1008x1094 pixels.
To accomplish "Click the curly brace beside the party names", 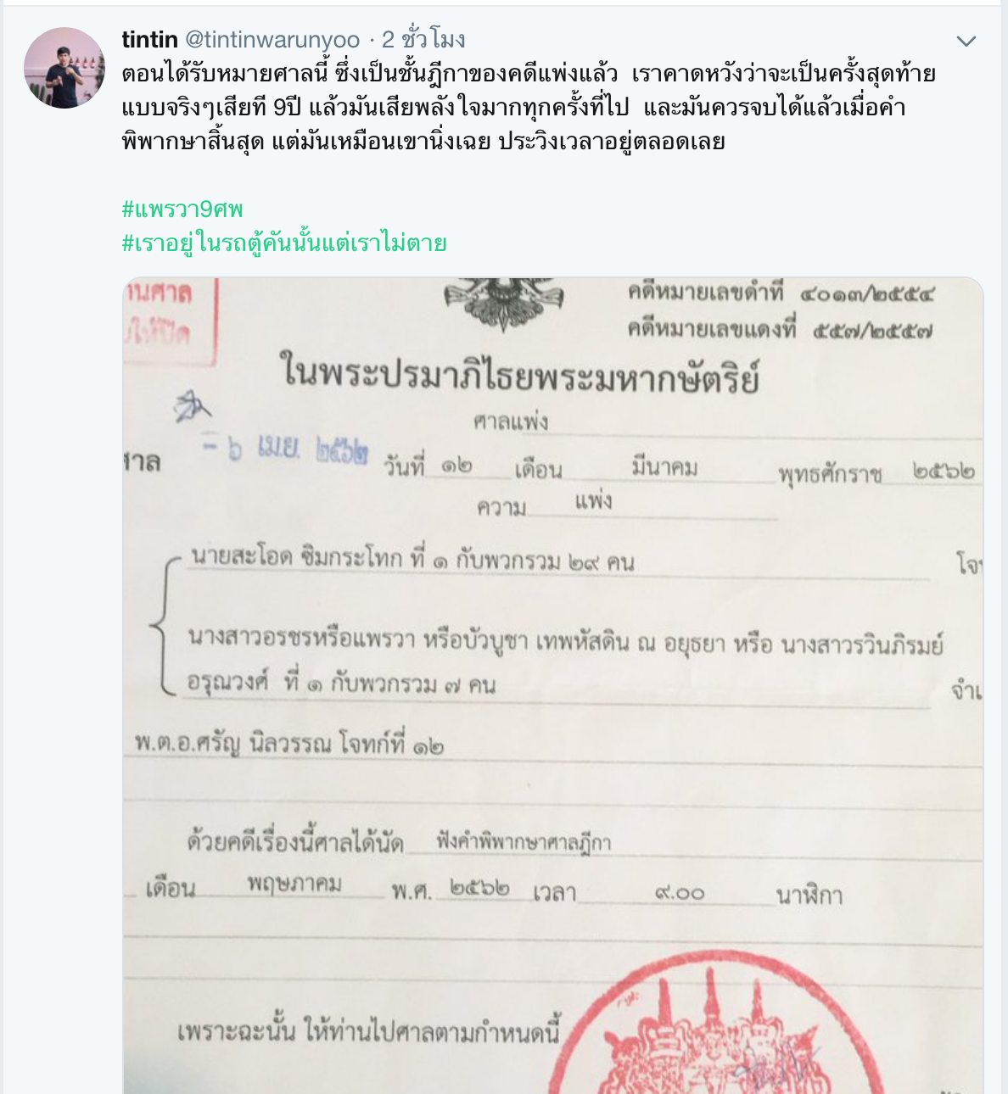I will pyautogui.click(x=165, y=625).
